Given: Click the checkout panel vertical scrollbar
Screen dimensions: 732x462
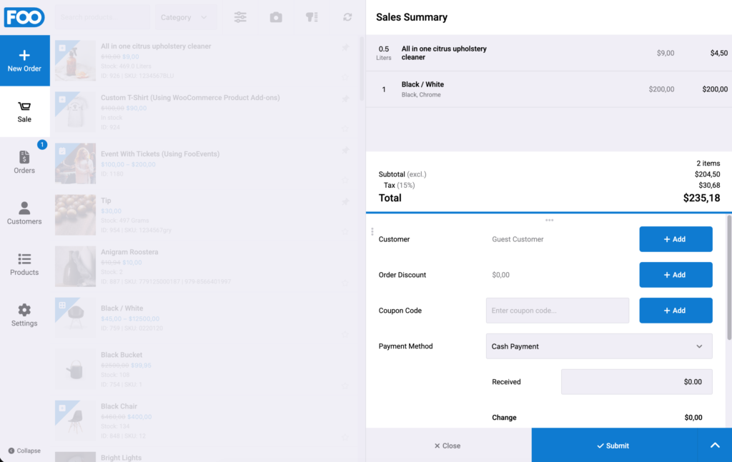Looking at the screenshot, I should (x=728, y=277).
